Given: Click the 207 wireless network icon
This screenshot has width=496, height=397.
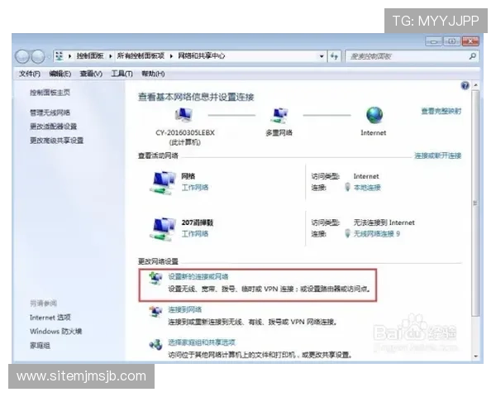Looking at the screenshot, I should coord(163,229).
